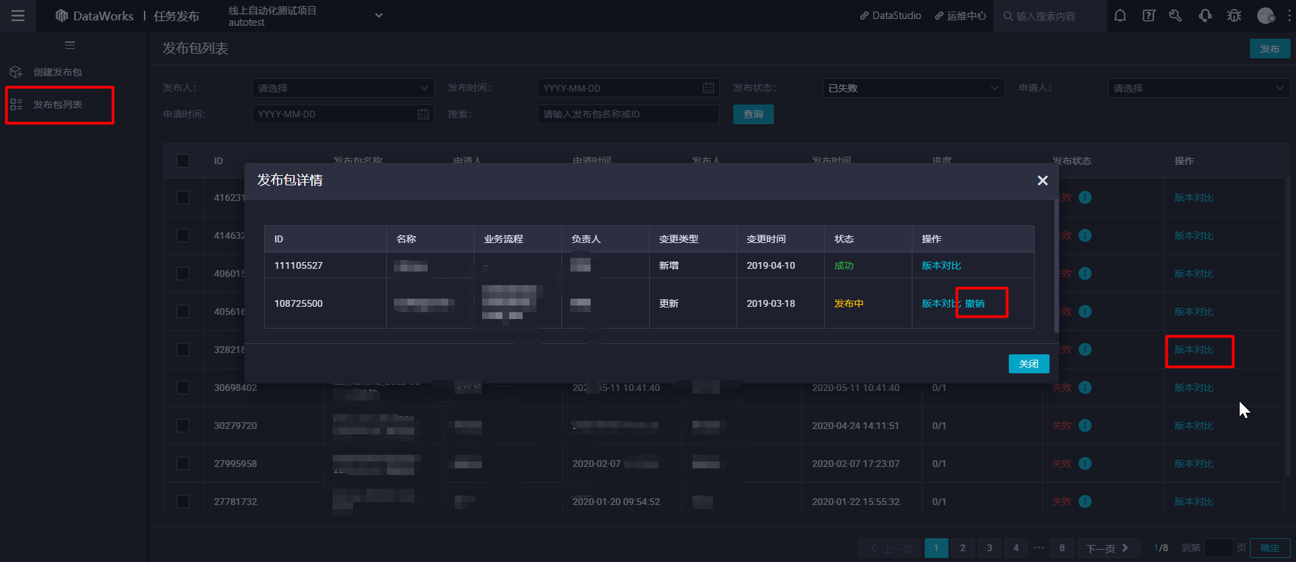Open the 发布人 dropdown
Screen dimensions: 1296x562
pos(344,88)
